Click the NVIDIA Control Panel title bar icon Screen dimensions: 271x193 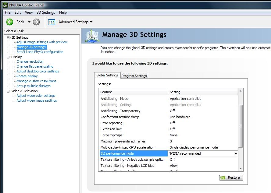tap(5, 5)
